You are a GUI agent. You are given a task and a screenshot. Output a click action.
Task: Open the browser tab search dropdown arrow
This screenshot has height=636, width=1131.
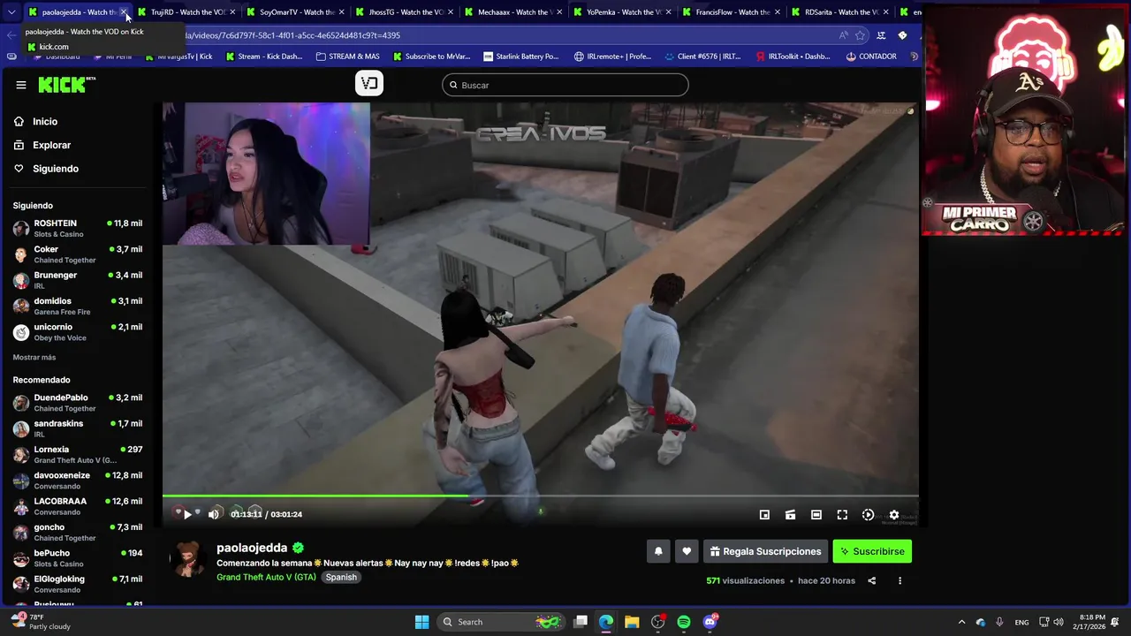coord(11,12)
